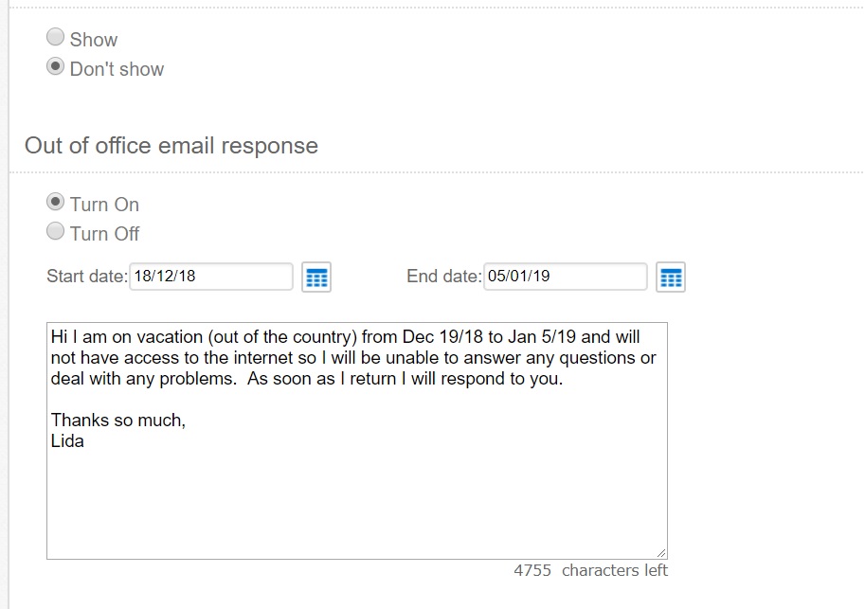The image size is (865, 609).
Task: Click inside the start date input field
Action: point(208,277)
